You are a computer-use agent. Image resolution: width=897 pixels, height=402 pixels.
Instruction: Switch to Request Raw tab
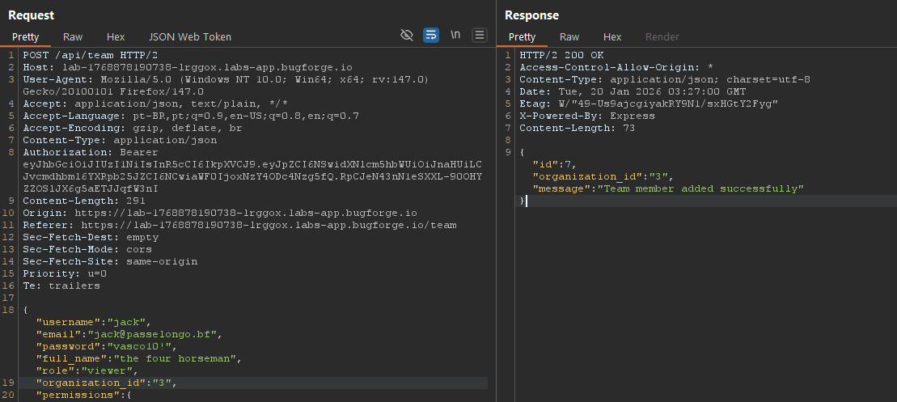pyautogui.click(x=73, y=36)
